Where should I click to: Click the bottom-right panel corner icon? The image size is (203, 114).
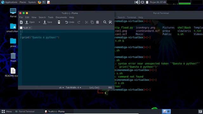tap(200, 111)
